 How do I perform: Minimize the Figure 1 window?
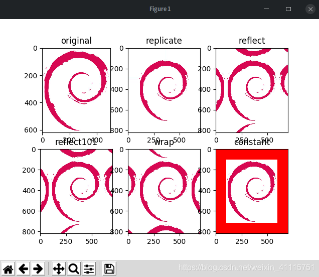pyautogui.click(x=266, y=9)
